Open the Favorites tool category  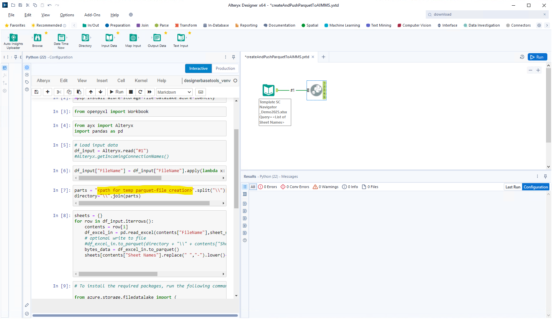[15, 25]
